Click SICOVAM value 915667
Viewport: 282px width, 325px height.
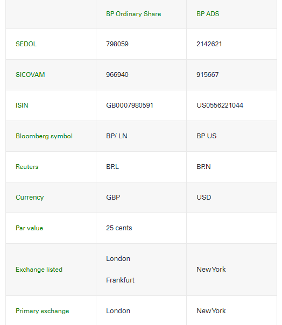tap(208, 75)
